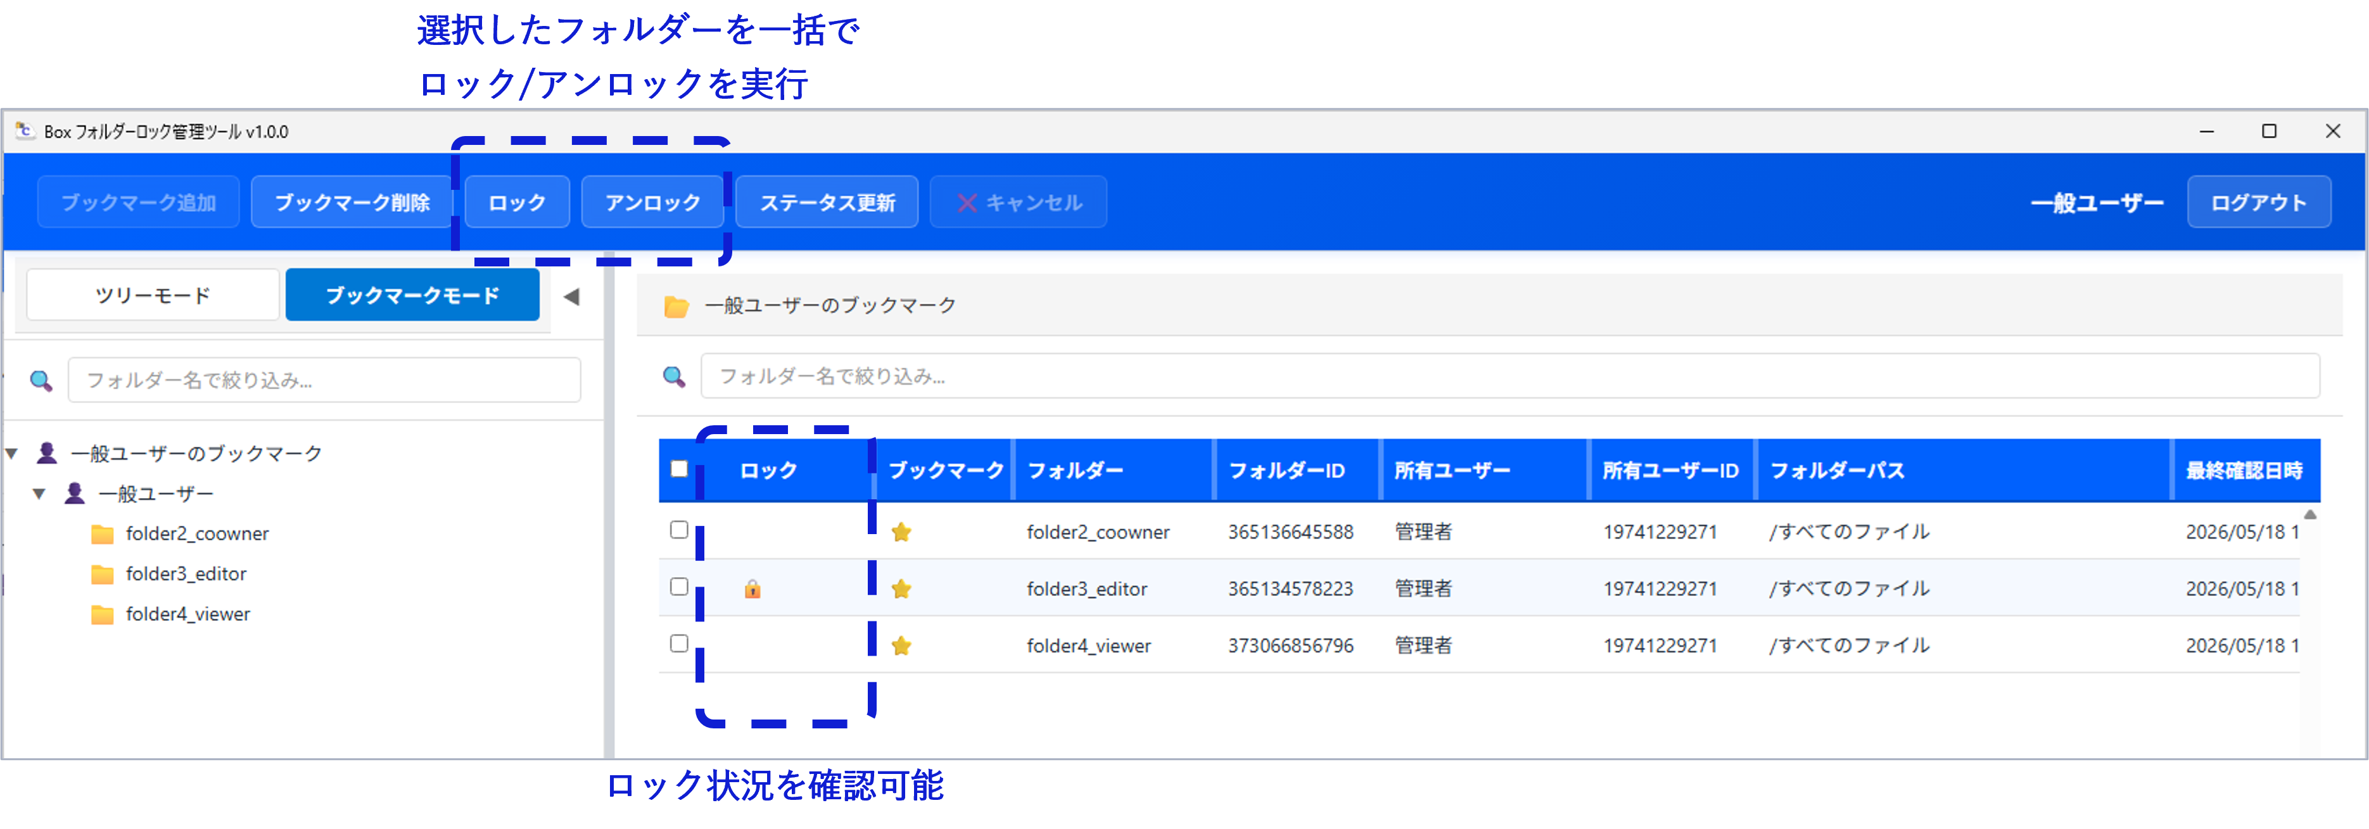This screenshot has width=2369, height=829.
Task: Click bookmark star in folder2_coowner row
Action: click(901, 531)
